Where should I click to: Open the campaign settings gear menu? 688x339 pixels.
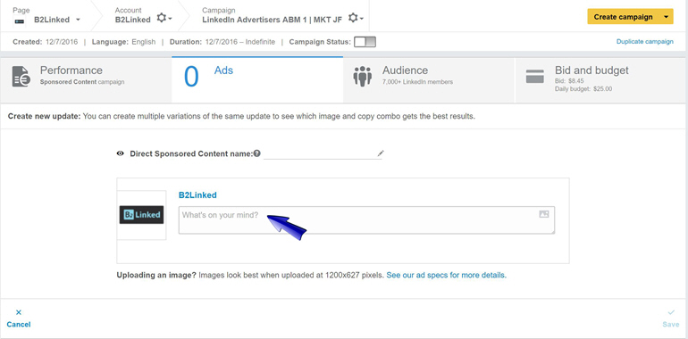point(356,19)
